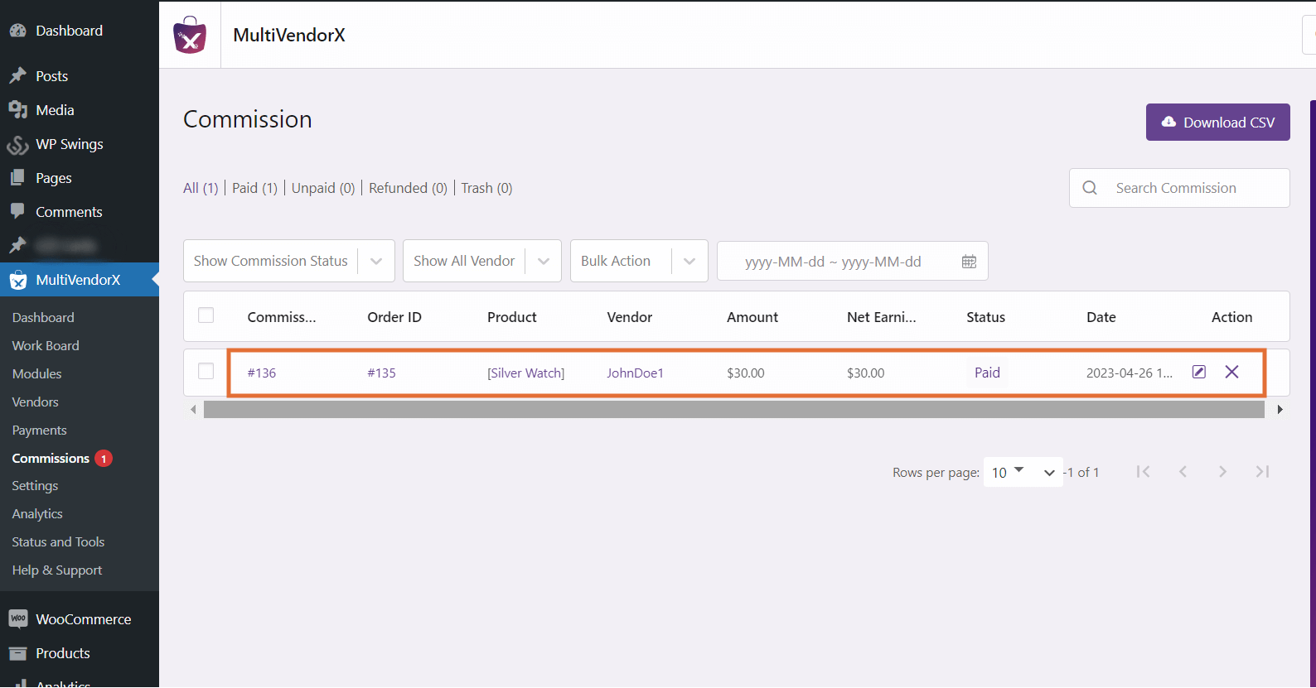Image resolution: width=1316 pixels, height=688 pixels.
Task: Click the Pages icon in sidebar
Action: 18,178
